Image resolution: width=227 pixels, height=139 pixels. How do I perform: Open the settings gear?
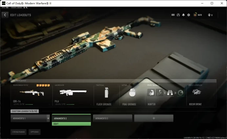(x=189, y=15)
